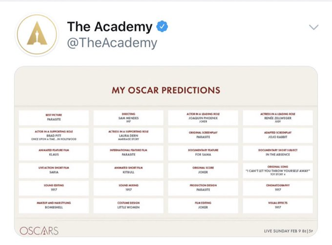Click the Oscars logo in the image
332x245 pixels.
(x=39, y=231)
